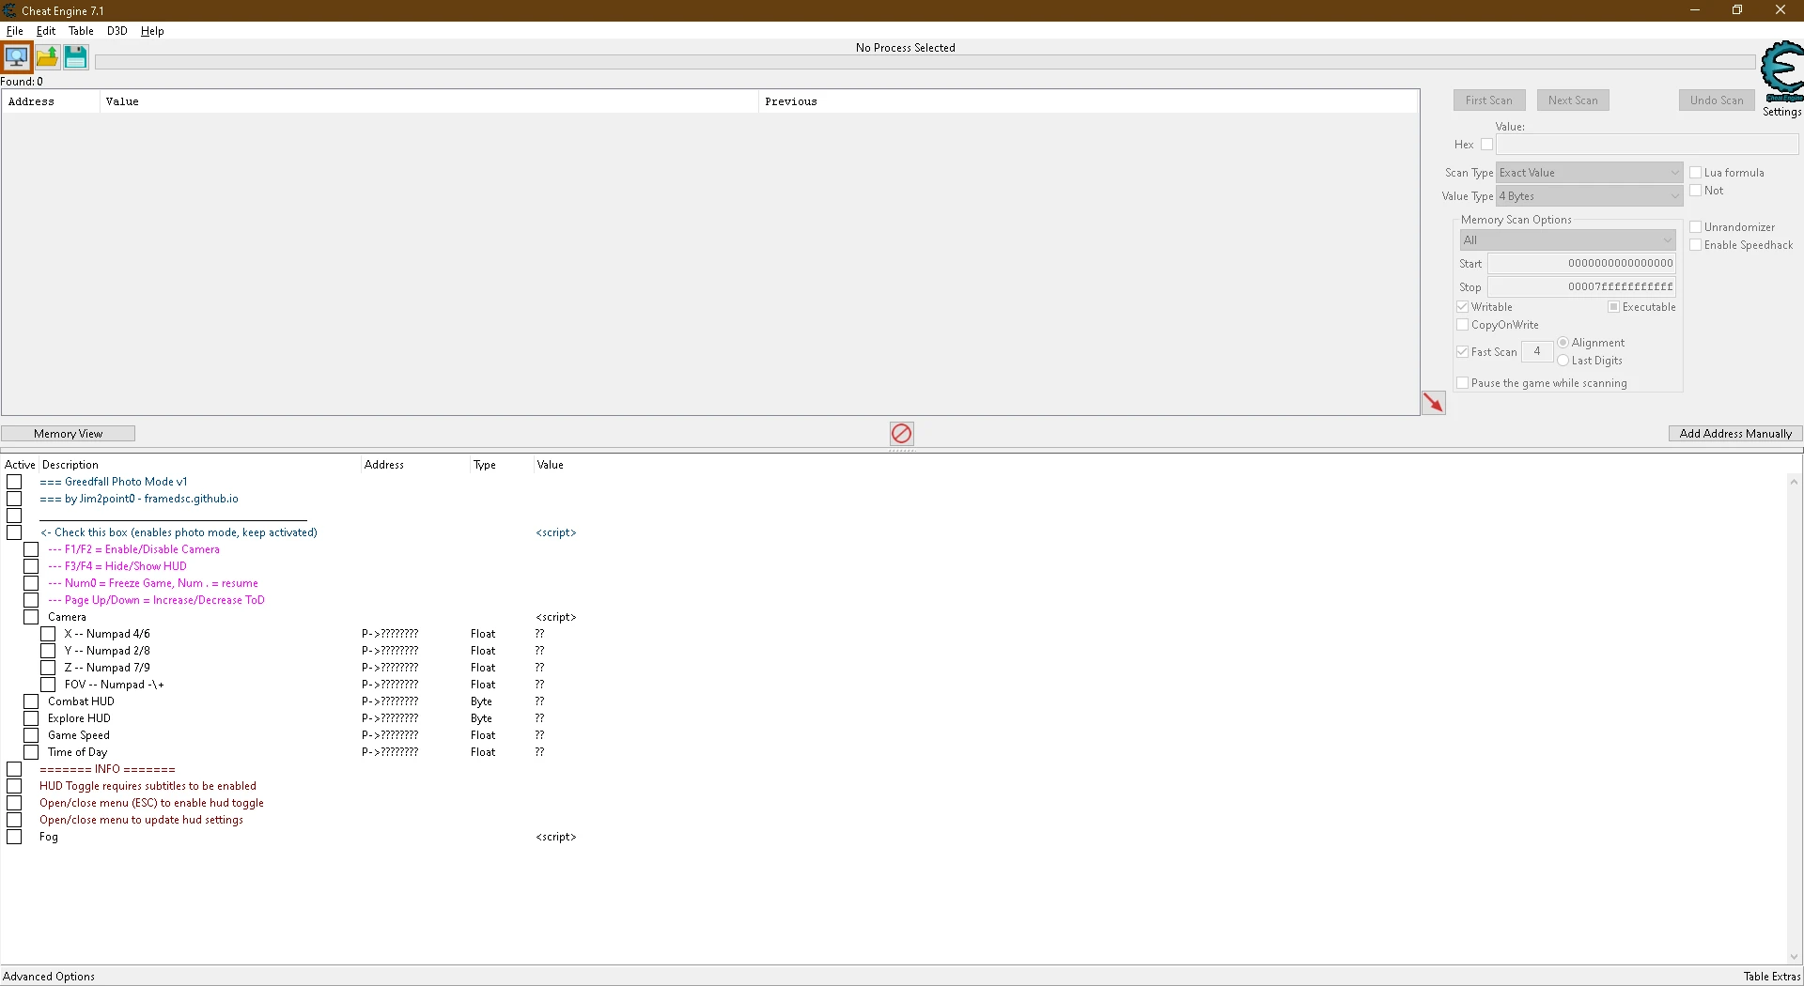Activate the Fog script checkbox
Screen dimensions: 1804x986
(14, 837)
